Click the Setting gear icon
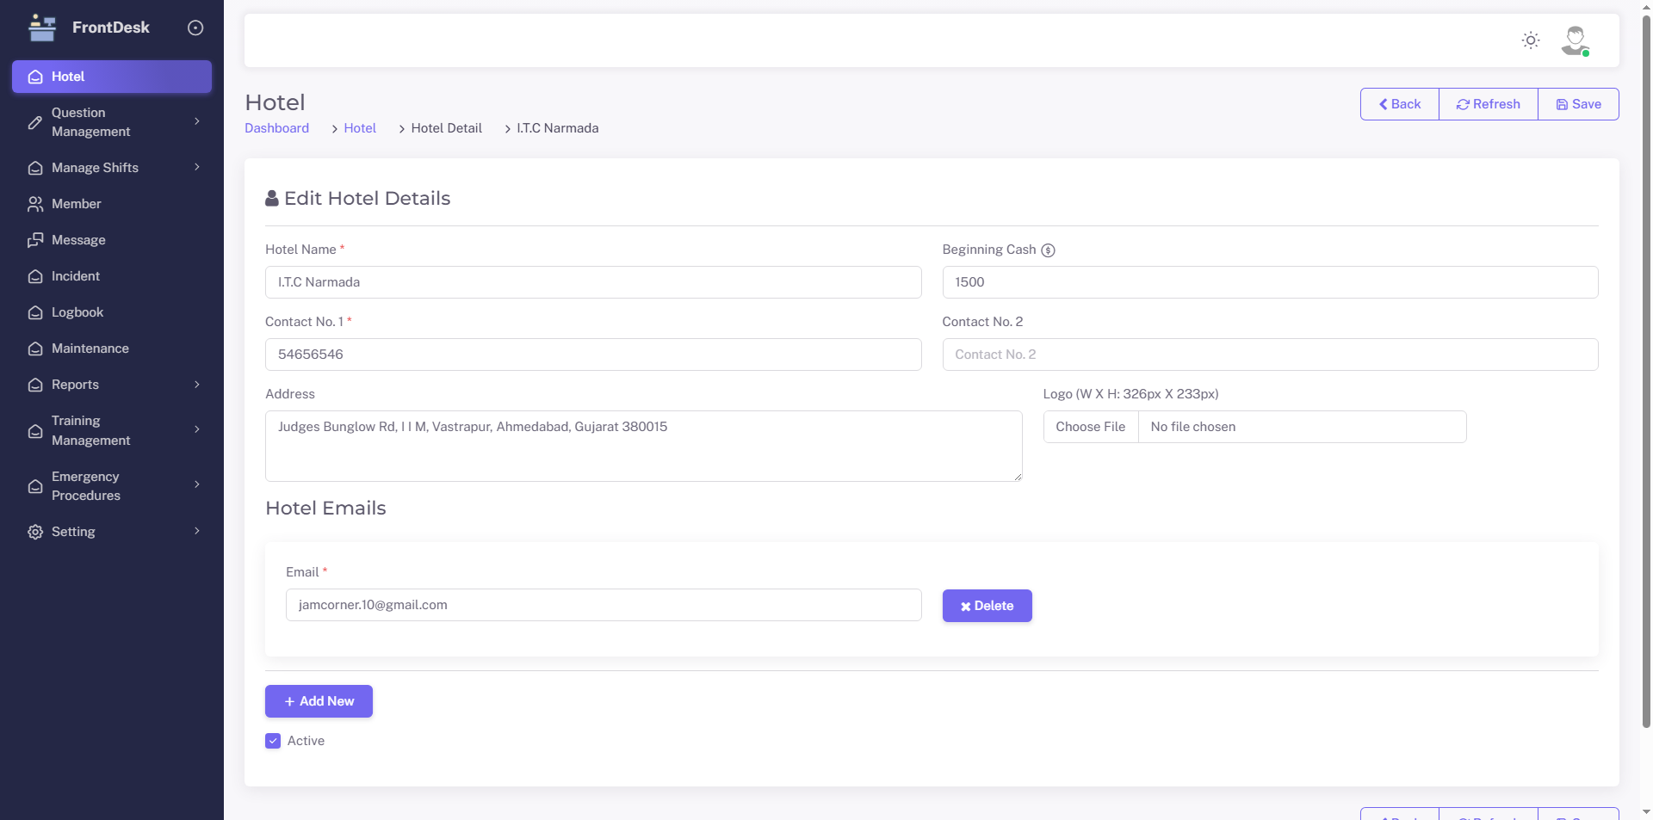This screenshot has width=1653, height=820. [35, 532]
